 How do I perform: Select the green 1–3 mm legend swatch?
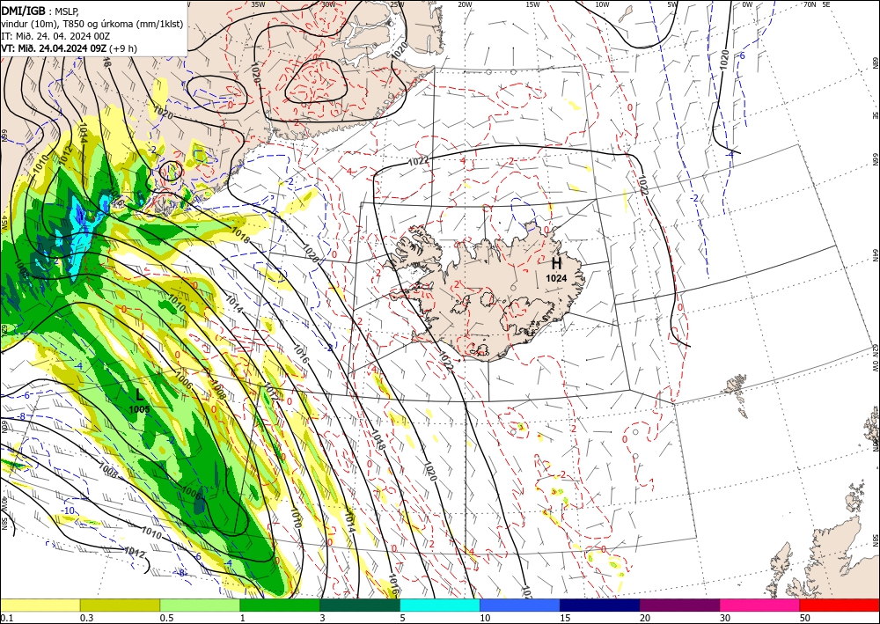[x=280, y=605]
